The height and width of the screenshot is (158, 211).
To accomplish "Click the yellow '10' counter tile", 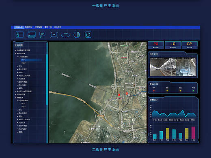I will tap(173, 45).
